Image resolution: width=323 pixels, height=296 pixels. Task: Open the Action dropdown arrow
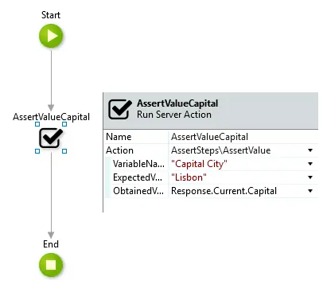click(x=310, y=150)
